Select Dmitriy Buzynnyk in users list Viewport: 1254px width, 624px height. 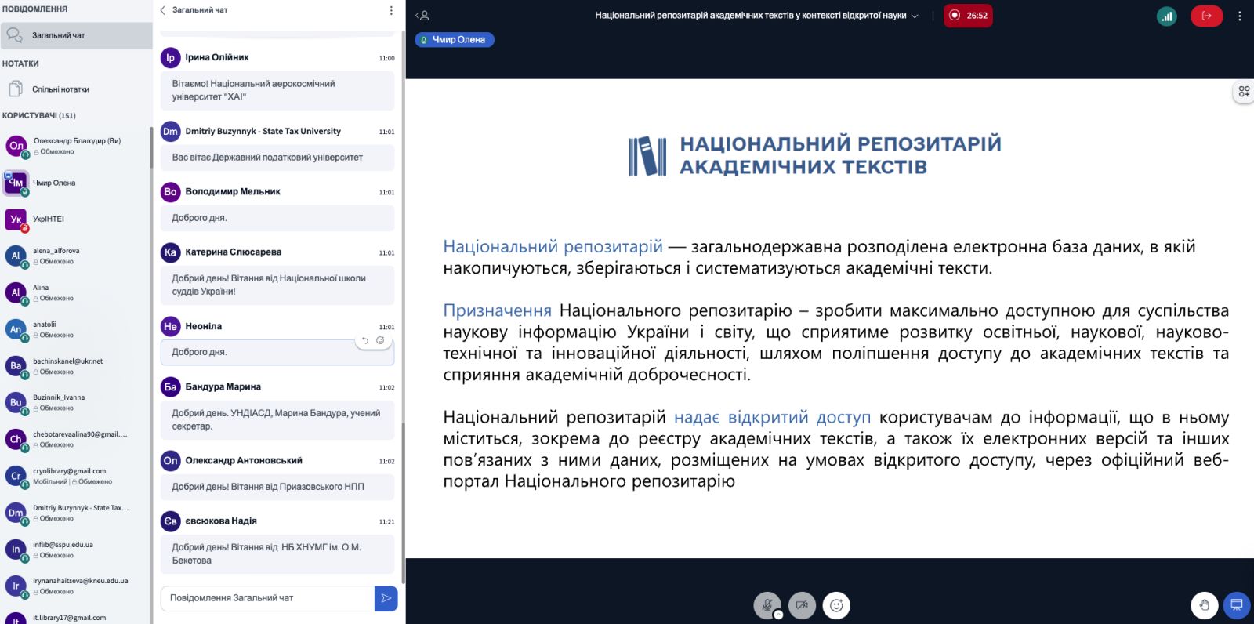pos(75,513)
